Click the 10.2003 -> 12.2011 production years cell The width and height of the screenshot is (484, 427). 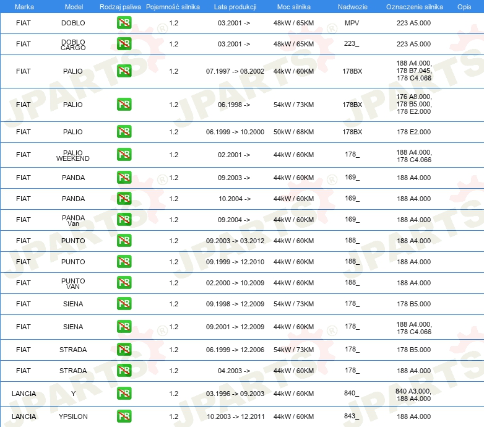(236, 416)
